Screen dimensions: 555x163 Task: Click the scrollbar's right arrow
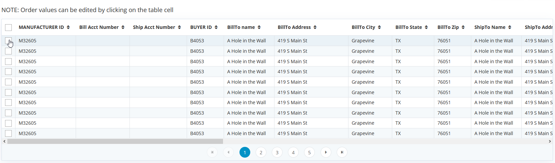click(x=550, y=141)
